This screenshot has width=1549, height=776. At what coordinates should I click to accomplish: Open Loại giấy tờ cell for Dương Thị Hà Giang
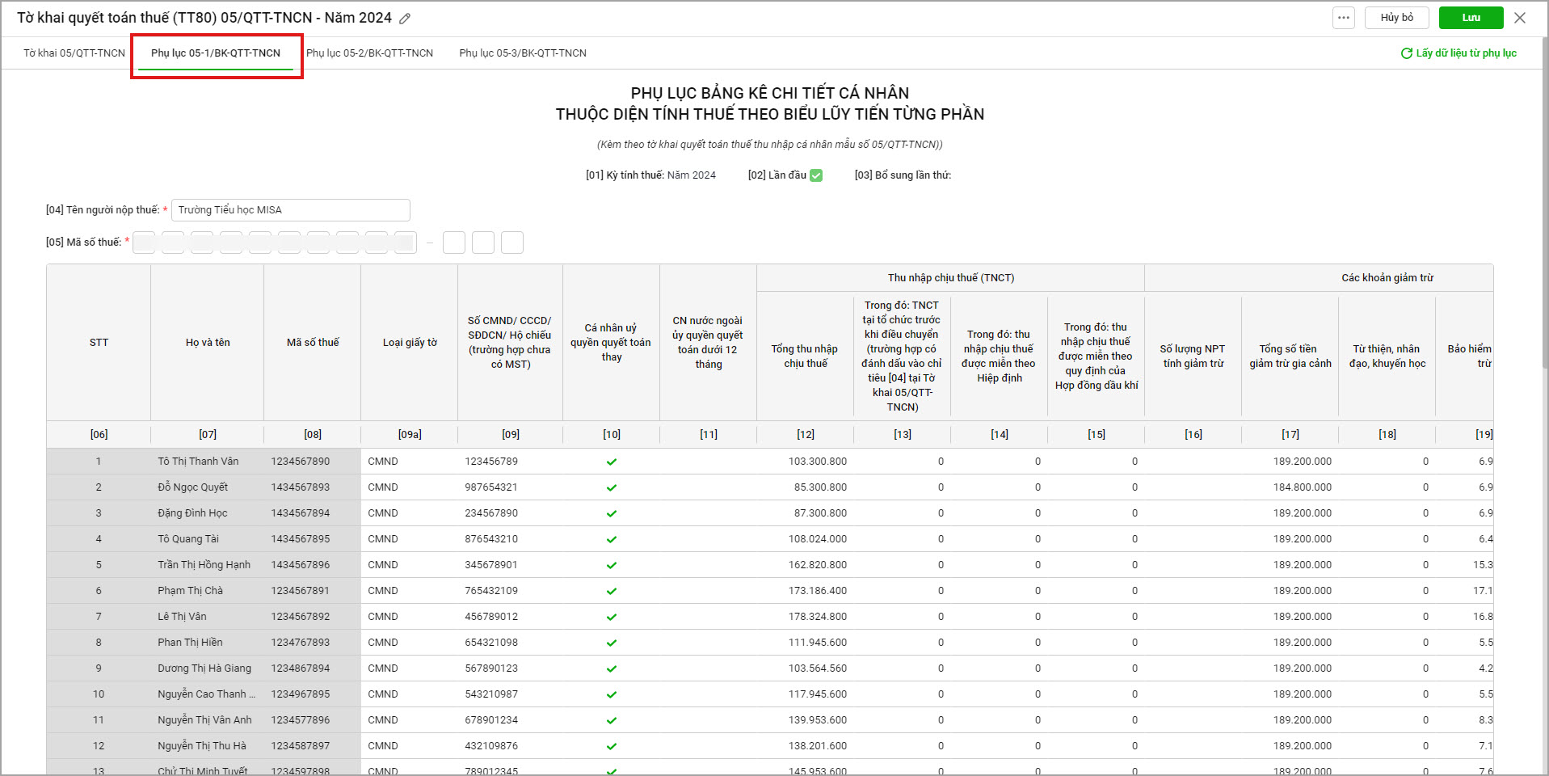point(409,668)
